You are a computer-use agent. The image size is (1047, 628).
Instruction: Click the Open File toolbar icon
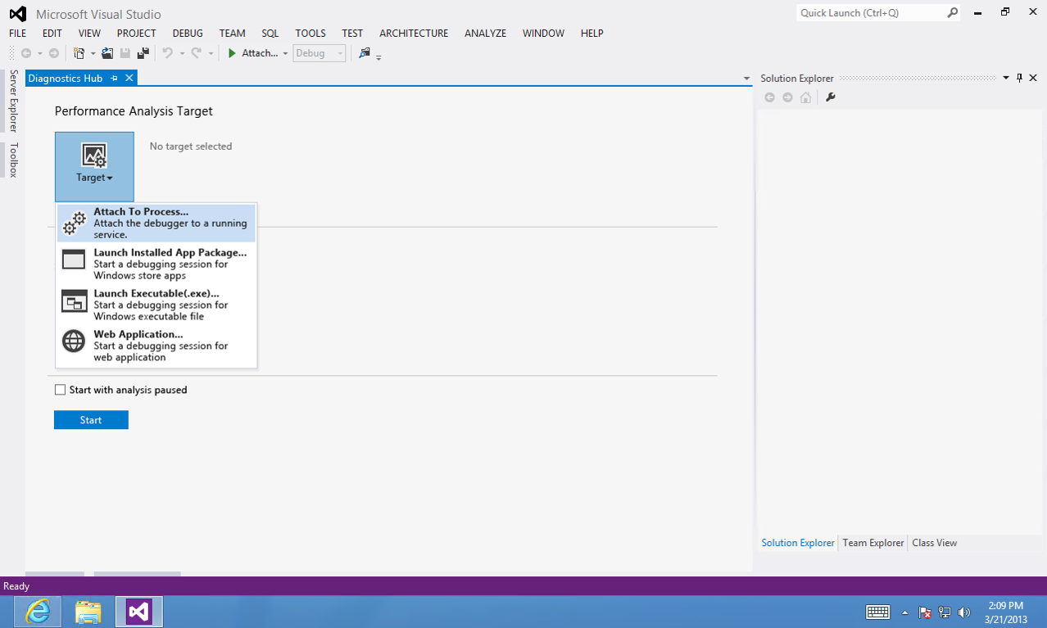[x=108, y=53]
